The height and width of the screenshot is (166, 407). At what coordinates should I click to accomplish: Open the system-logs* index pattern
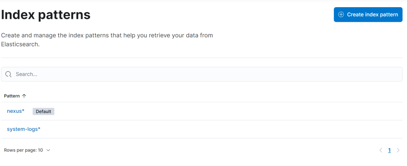[24, 129]
